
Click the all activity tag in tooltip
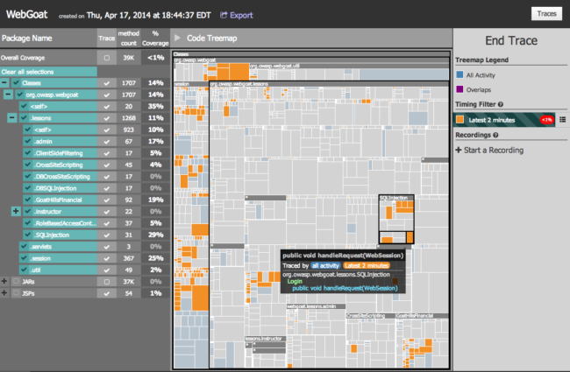[x=325, y=266]
